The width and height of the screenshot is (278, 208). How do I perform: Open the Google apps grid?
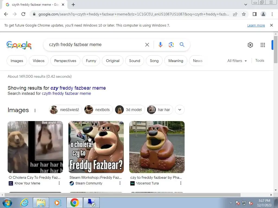click(x=263, y=45)
